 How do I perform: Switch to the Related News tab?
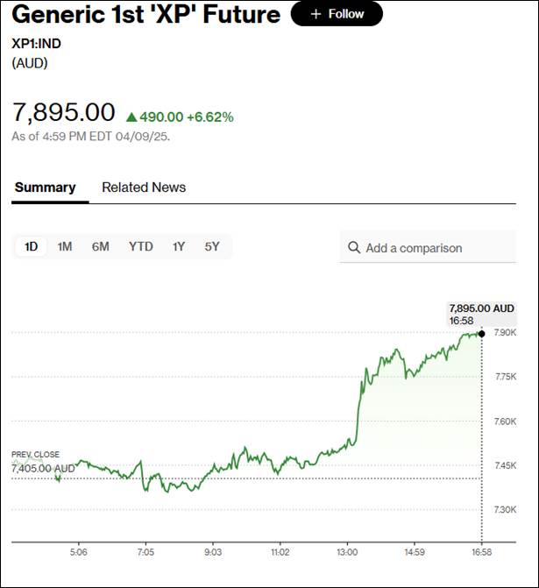(144, 187)
